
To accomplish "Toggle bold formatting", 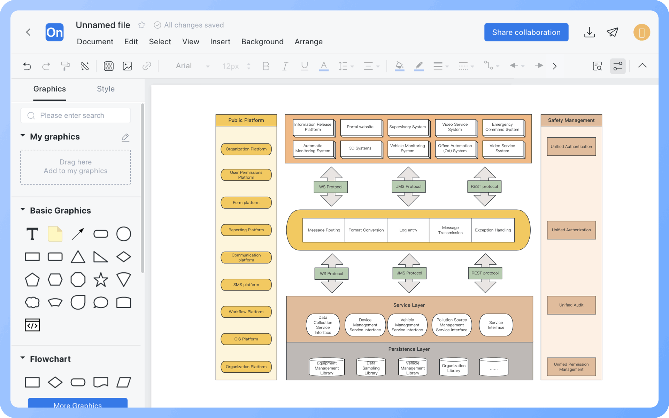I will coord(266,66).
